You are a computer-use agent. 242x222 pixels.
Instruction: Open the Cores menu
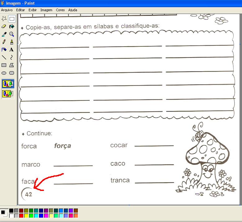tap(60, 10)
